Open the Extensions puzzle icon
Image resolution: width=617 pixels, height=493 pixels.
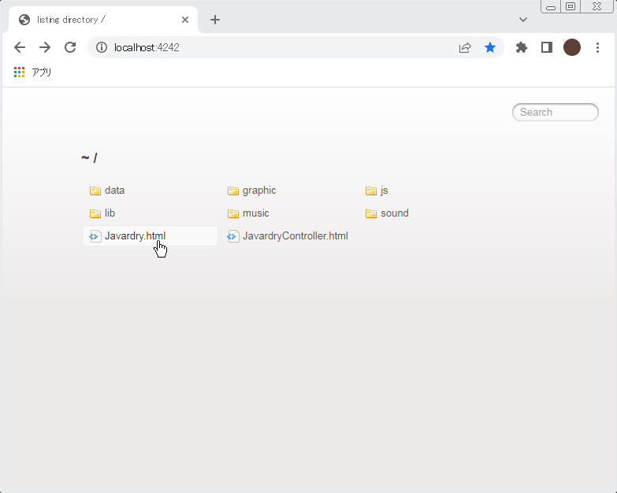522,47
